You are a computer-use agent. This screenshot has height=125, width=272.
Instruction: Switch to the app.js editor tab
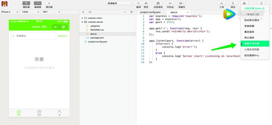click(174, 12)
